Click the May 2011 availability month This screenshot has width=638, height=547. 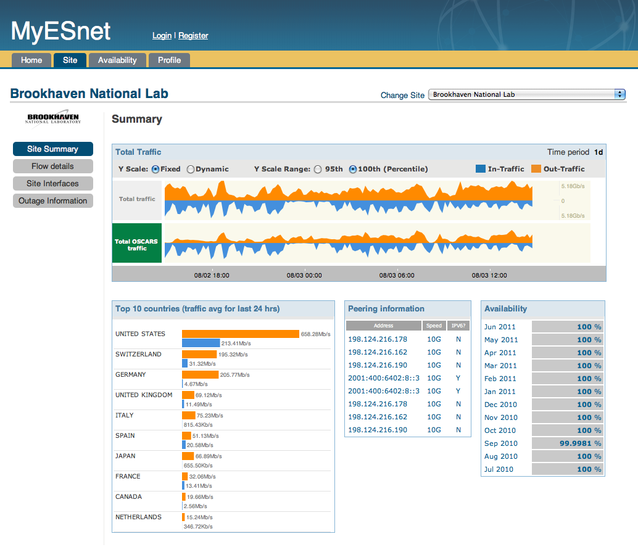point(501,340)
